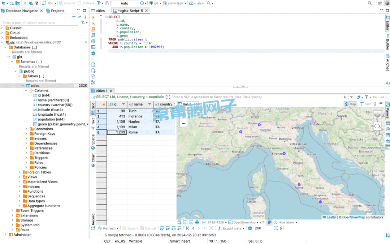Viewport: 390px width, 244px height.
Task: Open active schema public@gis dropdown
Action: [175, 3]
